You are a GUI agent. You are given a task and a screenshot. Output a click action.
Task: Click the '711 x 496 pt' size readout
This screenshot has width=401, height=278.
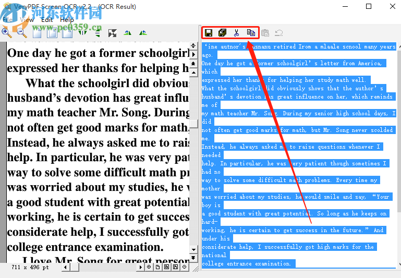pos(30,267)
